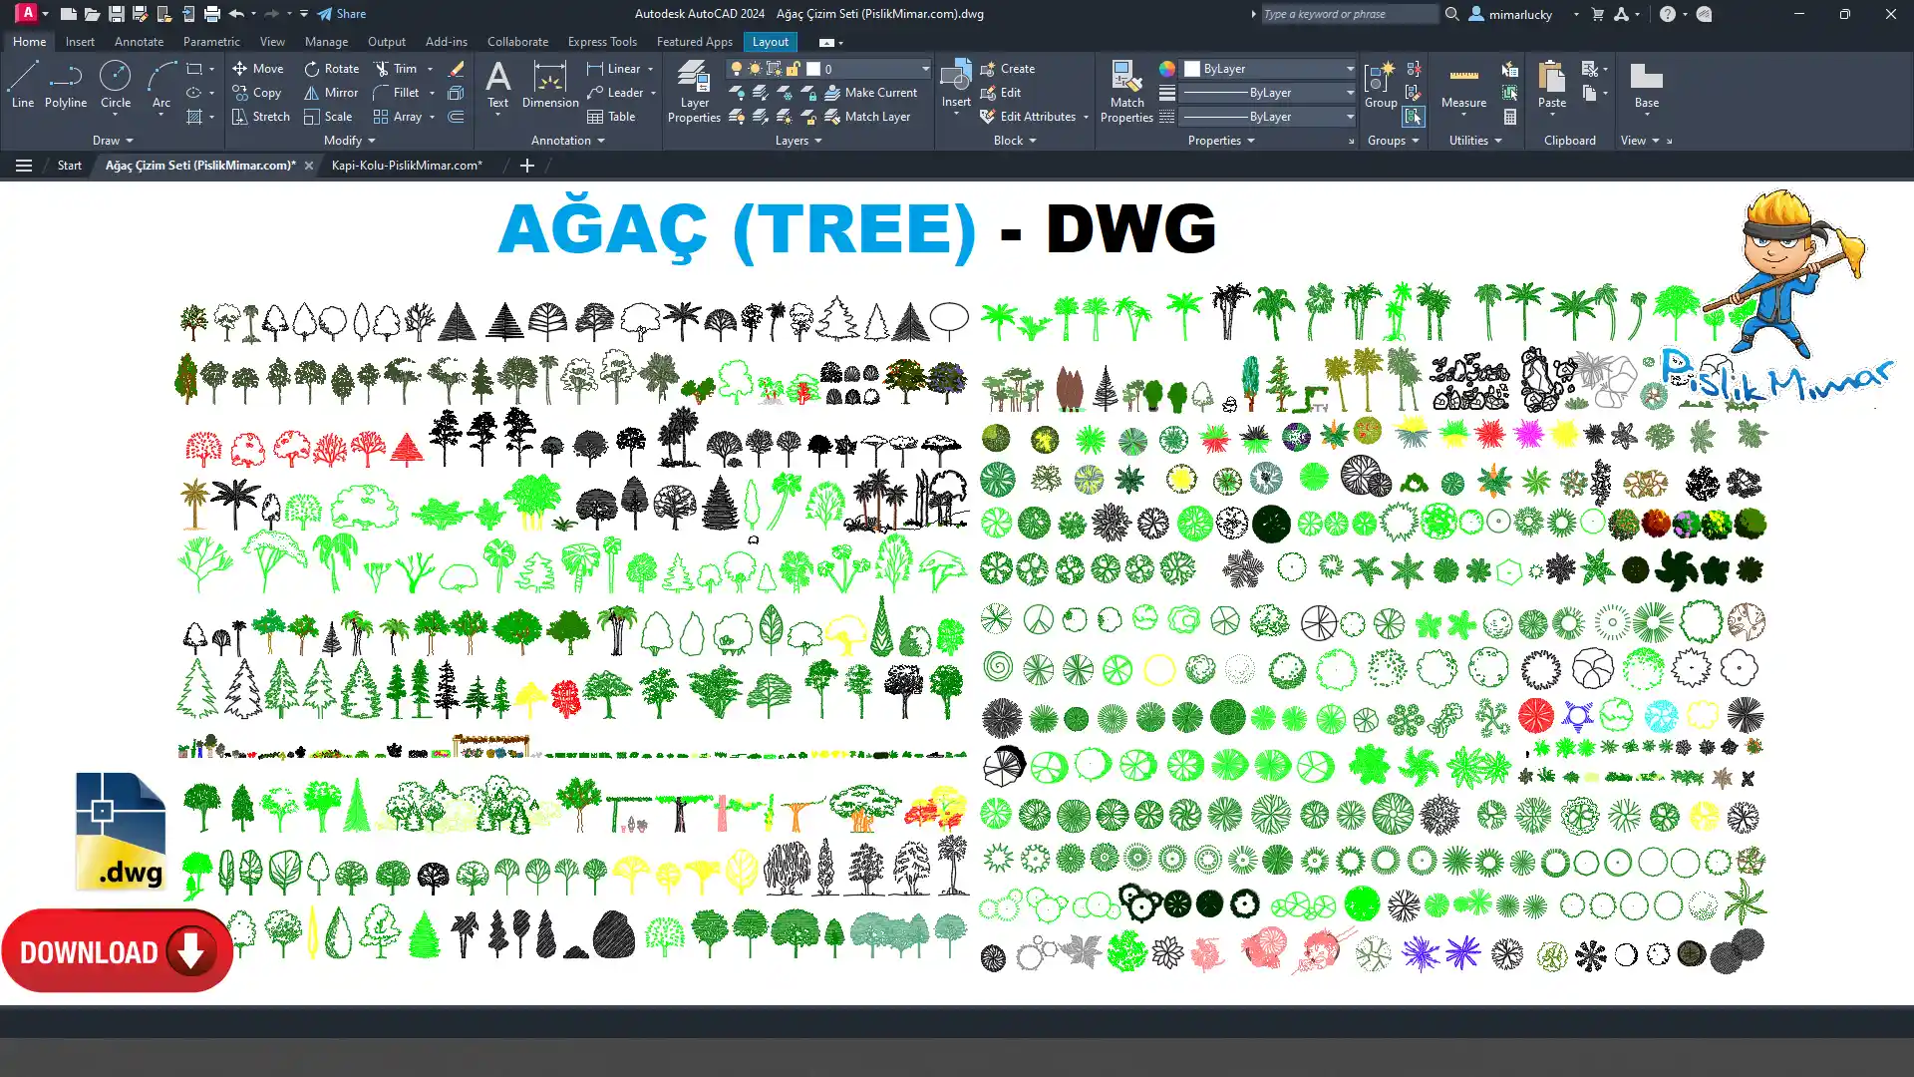The image size is (1914, 1077).
Task: Select the Line drawing tool
Action: 22,84
